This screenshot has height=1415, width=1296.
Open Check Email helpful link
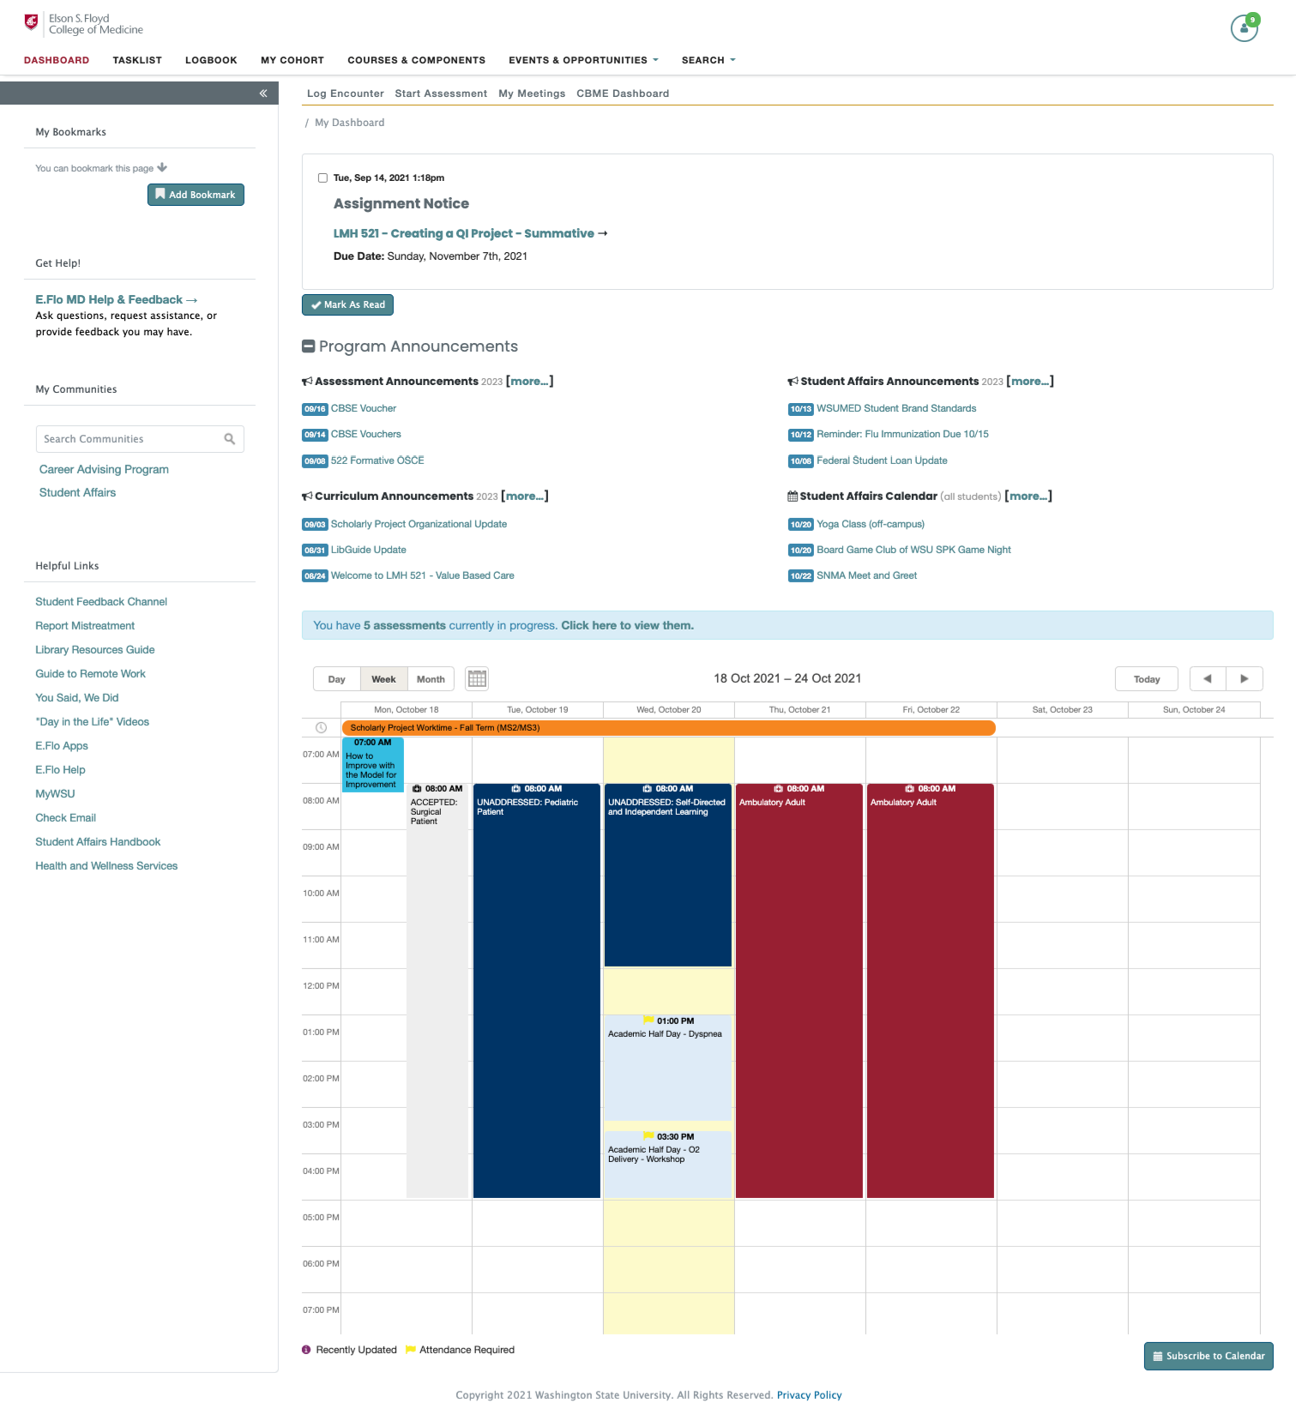click(x=65, y=818)
